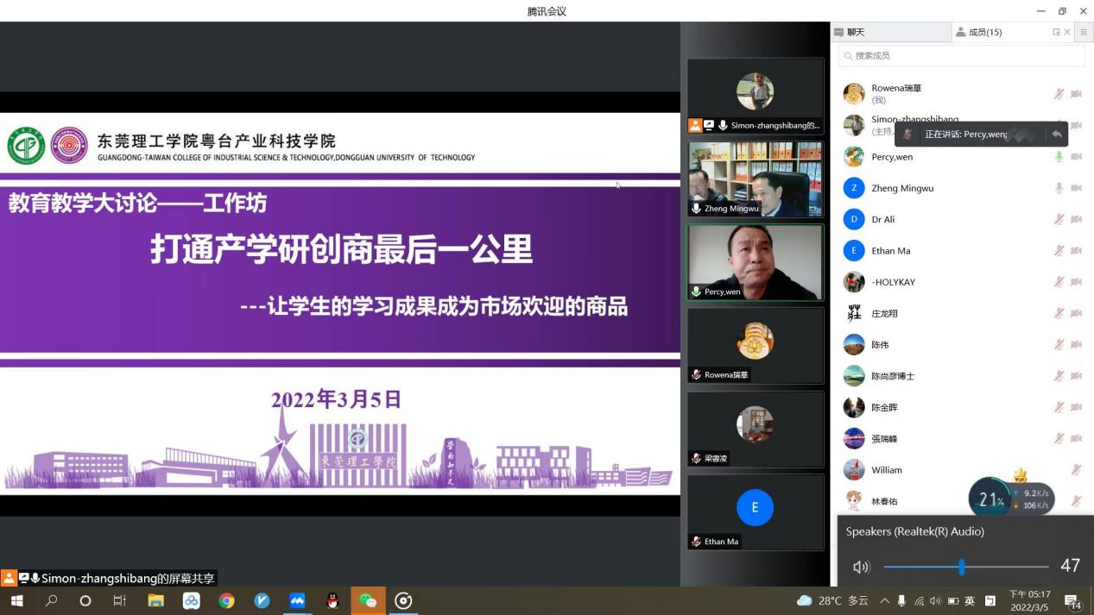Viewport: 1094px width, 615px height.
Task: Toggle Rowena's microphone in member list
Action: (1059, 94)
